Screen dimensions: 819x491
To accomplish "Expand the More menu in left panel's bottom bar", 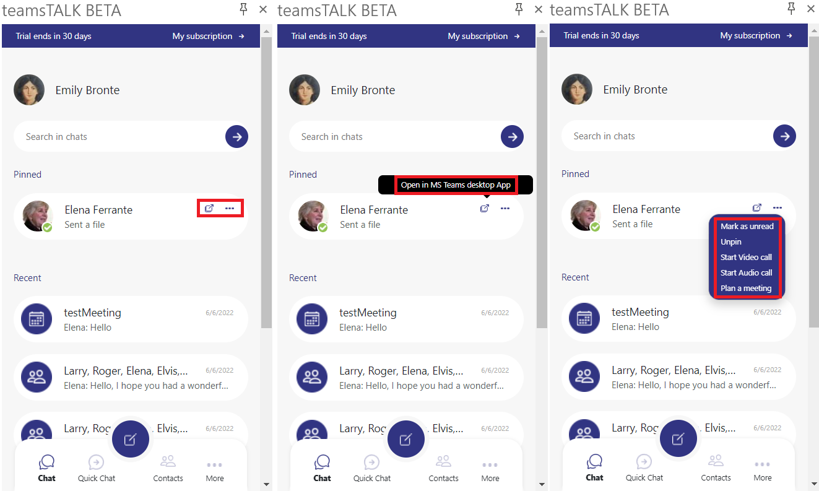I will click(215, 469).
